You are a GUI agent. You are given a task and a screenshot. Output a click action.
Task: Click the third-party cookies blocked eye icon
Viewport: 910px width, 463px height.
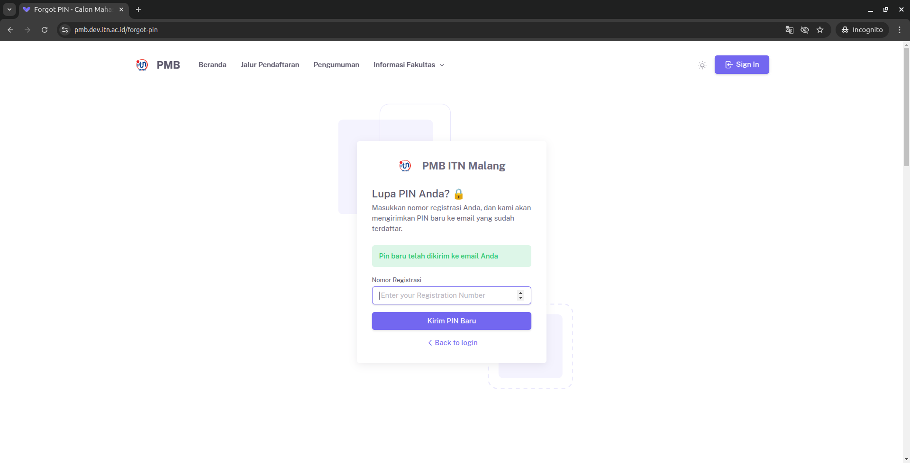click(805, 30)
